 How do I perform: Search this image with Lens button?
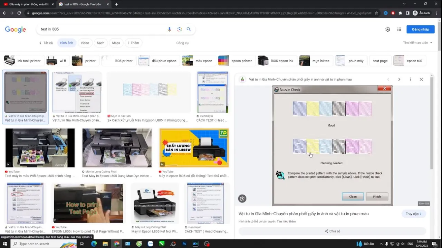242,198
